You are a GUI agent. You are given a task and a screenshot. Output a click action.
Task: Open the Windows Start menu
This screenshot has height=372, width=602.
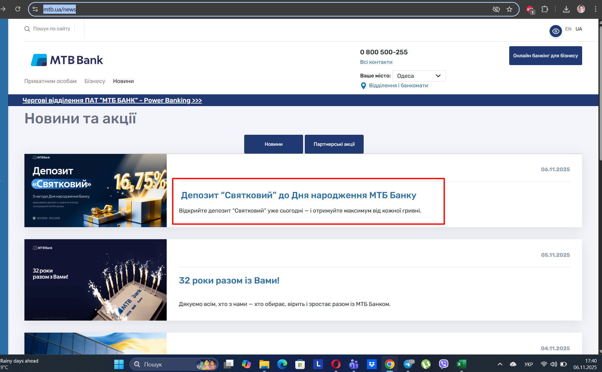119,364
